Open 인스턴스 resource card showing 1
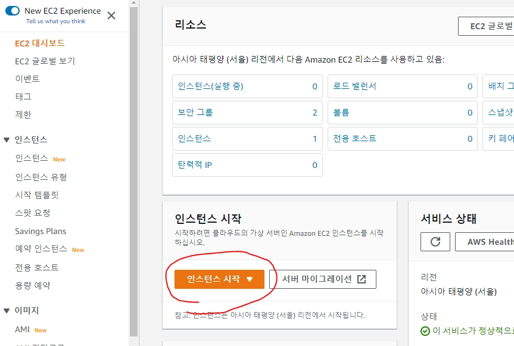Screen dimensions: 514x346 pyautogui.click(x=248, y=139)
